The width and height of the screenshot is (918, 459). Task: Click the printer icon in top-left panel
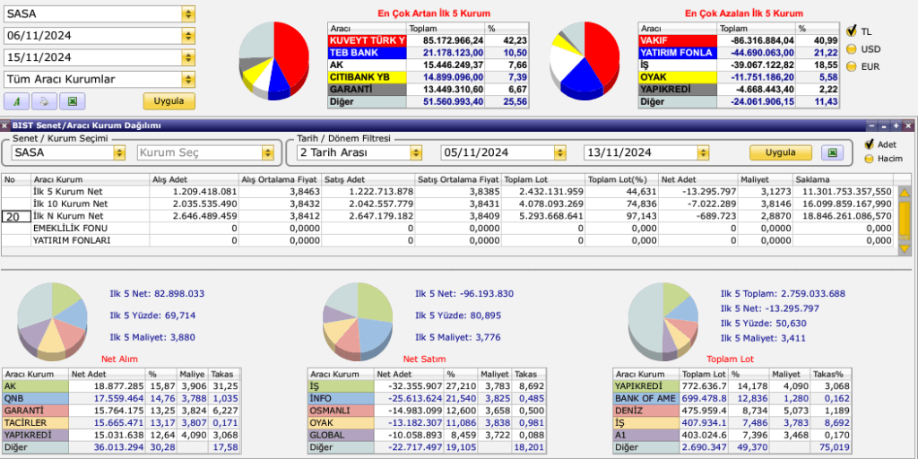pos(45,100)
